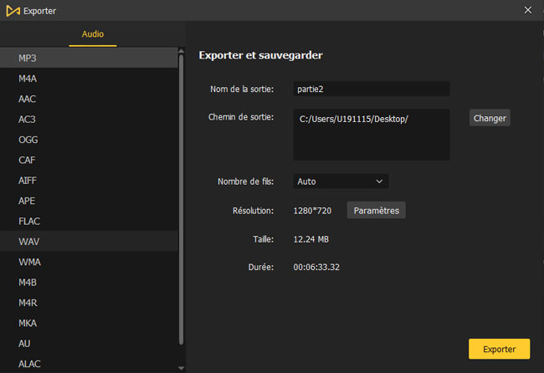Choose MKA format

point(89,323)
